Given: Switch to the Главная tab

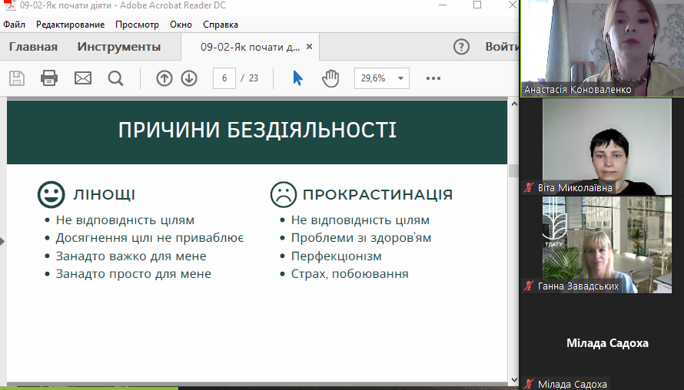Looking at the screenshot, I should point(33,47).
